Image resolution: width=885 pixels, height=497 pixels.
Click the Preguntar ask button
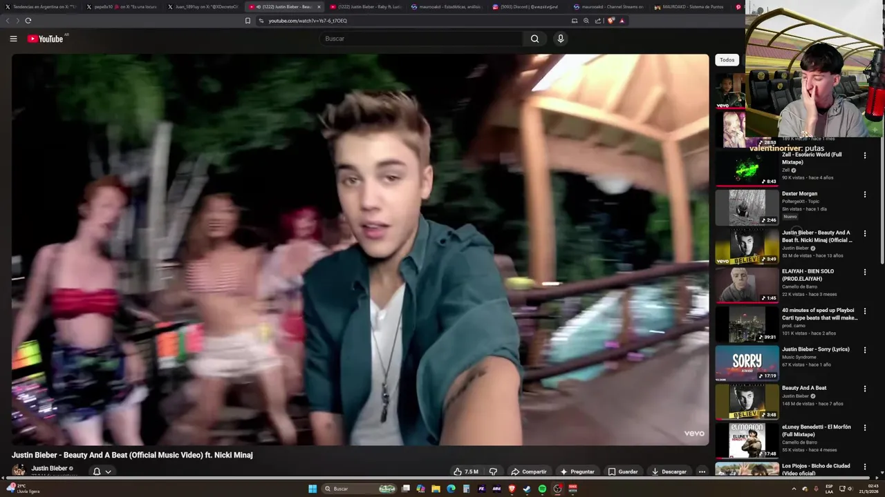[x=577, y=471]
